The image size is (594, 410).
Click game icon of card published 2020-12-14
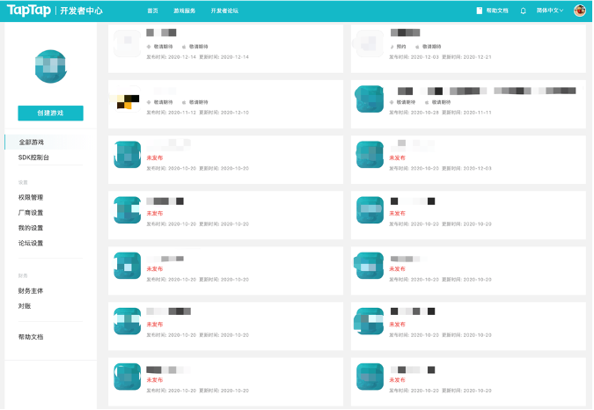pyautogui.click(x=128, y=43)
